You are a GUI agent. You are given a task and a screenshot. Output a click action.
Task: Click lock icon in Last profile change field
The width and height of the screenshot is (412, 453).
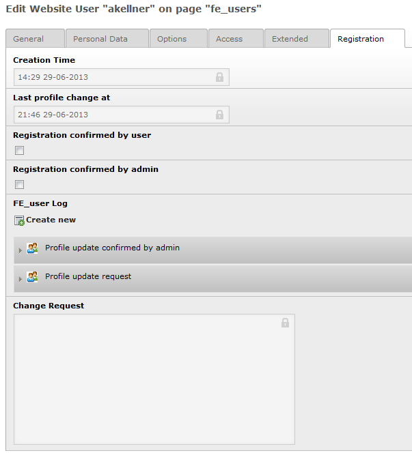[219, 115]
